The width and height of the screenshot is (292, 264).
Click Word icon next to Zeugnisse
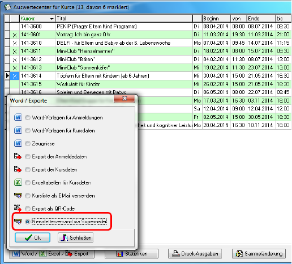pyautogui.click(x=18, y=143)
